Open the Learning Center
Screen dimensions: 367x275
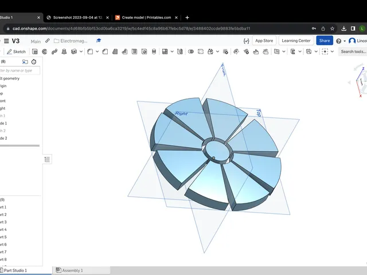[296, 41]
